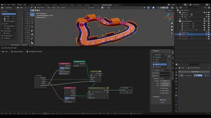Image resolution: width=211 pixels, height=118 pixels.
Task: Expand the Cube object in outliner
Action: [x=178, y=34]
